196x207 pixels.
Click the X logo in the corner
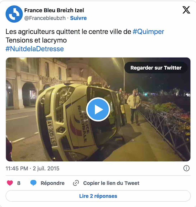[x=186, y=10]
